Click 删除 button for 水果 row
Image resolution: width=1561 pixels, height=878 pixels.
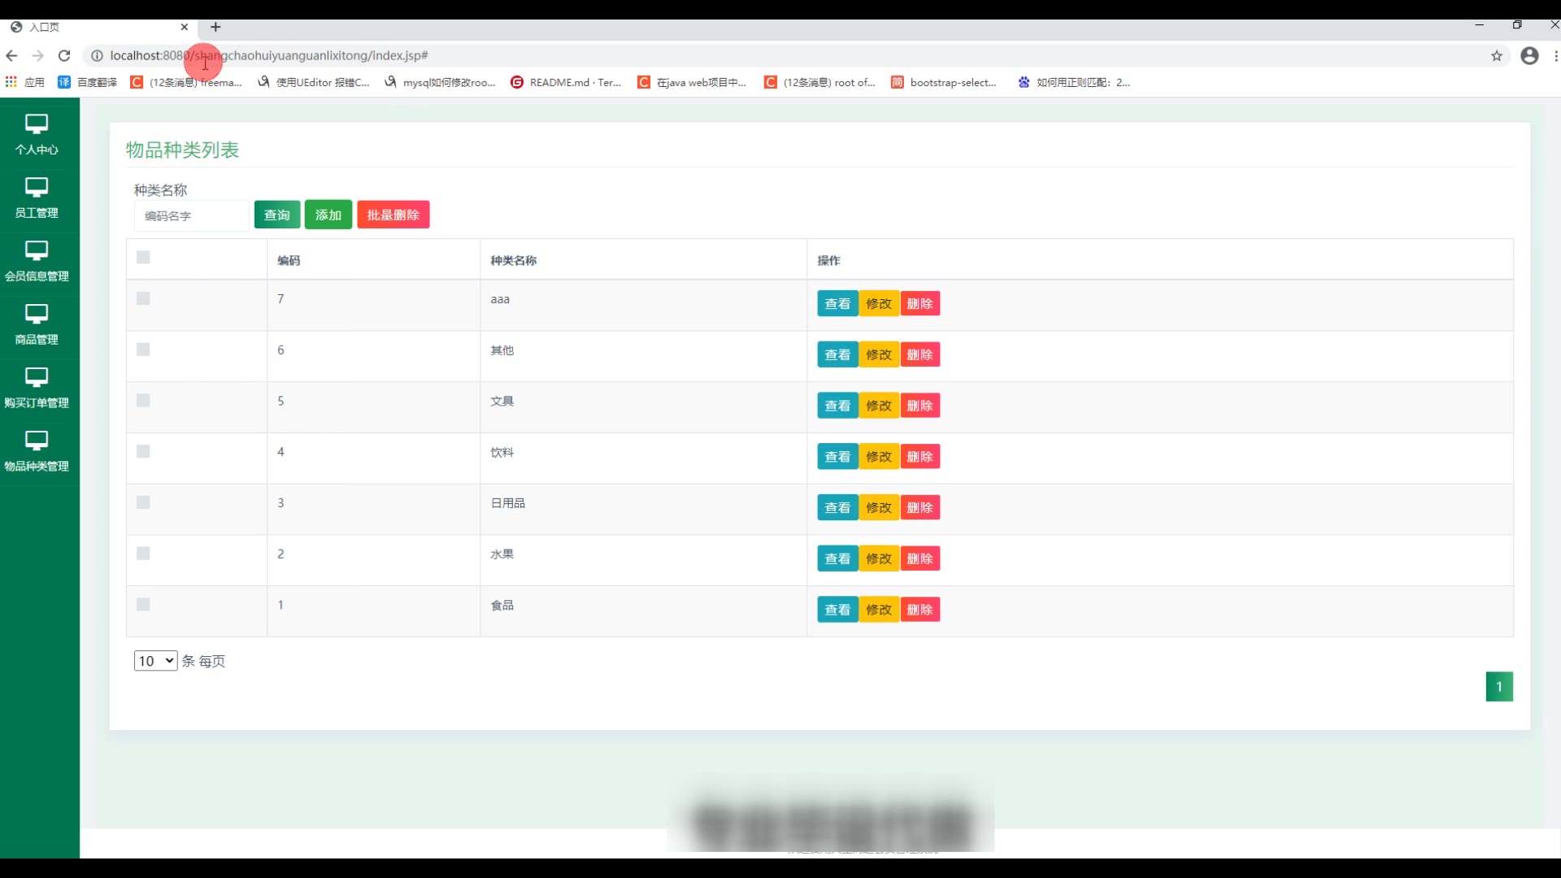[x=920, y=559]
